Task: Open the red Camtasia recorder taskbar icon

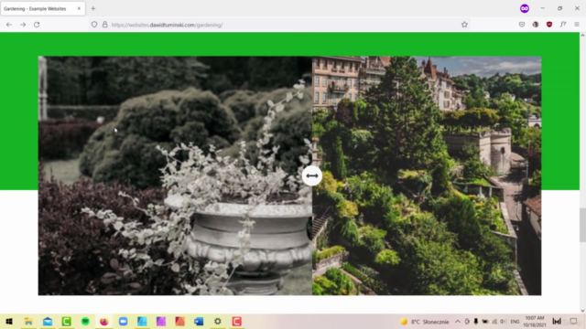Action: click(x=236, y=321)
